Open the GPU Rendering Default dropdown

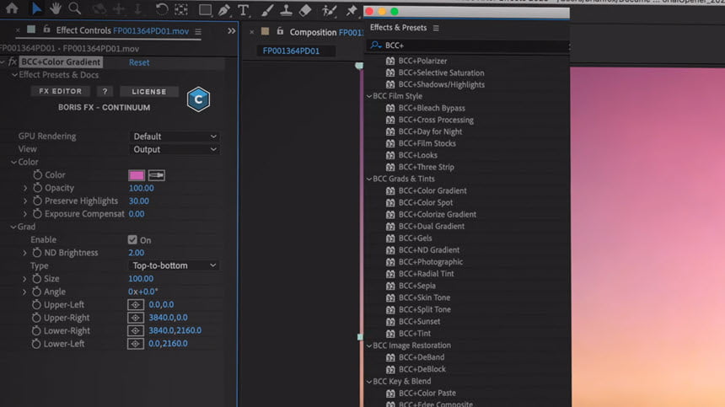[175, 137]
